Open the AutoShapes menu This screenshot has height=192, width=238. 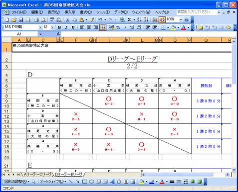[x=53, y=182]
